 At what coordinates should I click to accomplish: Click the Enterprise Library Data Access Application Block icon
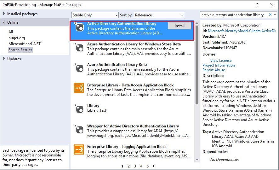click(79, 88)
